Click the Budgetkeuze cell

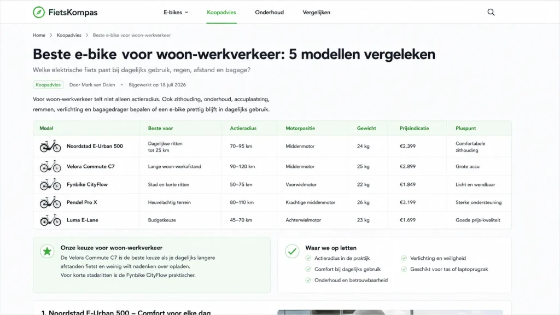pyautogui.click(x=162, y=220)
